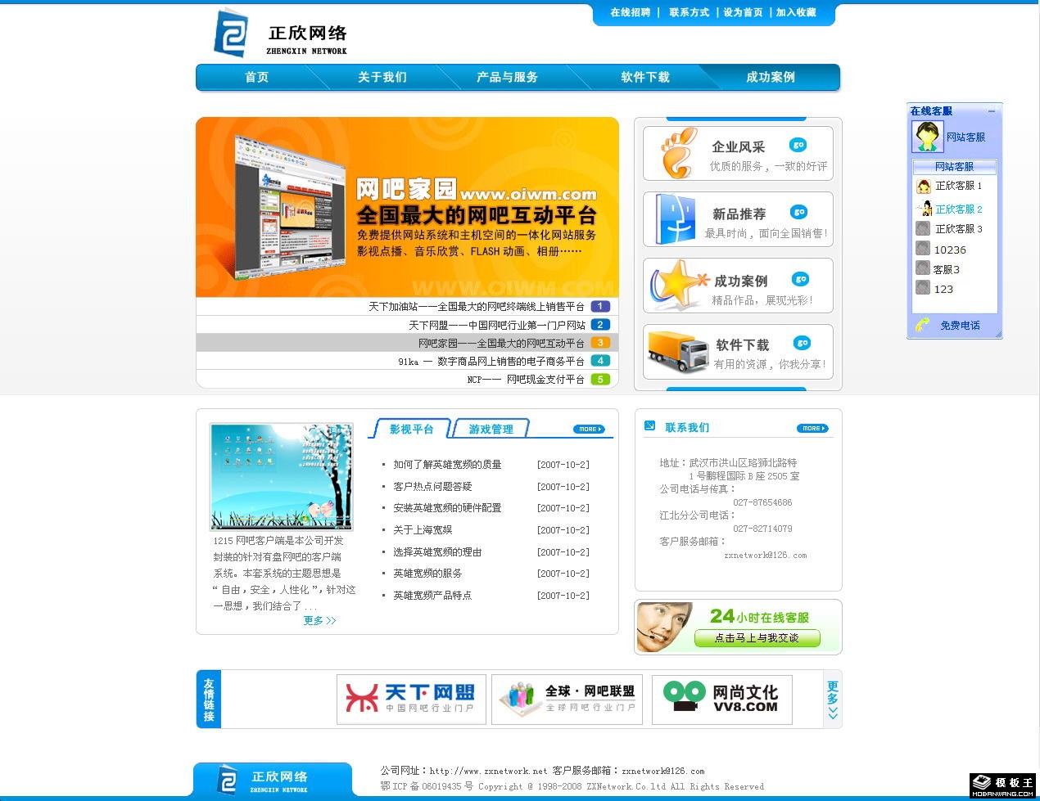Click the 免费电话 link in chat widget
The height and width of the screenshot is (801, 1040).
click(960, 326)
